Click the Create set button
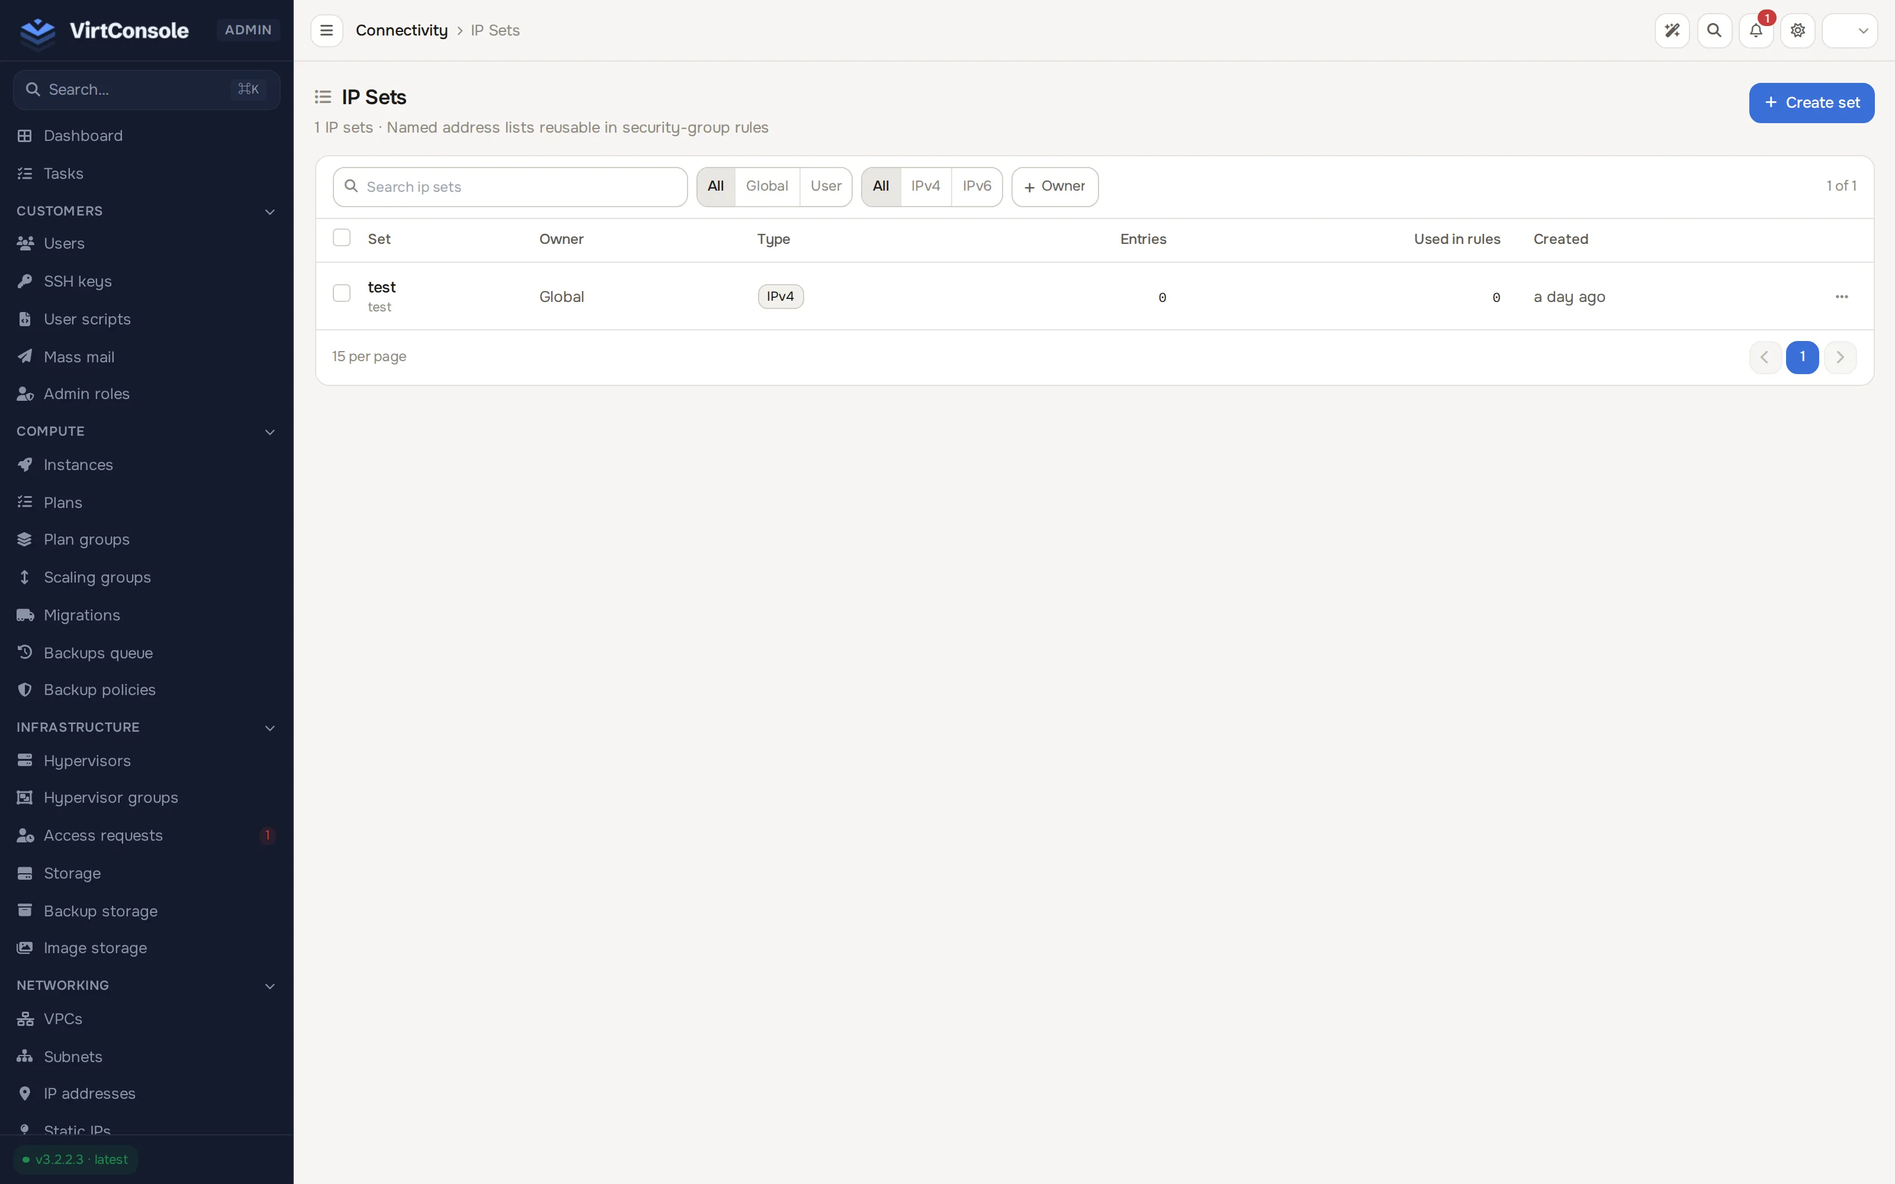 click(1810, 102)
